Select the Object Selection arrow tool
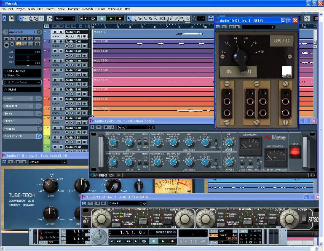 pyautogui.click(x=129, y=19)
